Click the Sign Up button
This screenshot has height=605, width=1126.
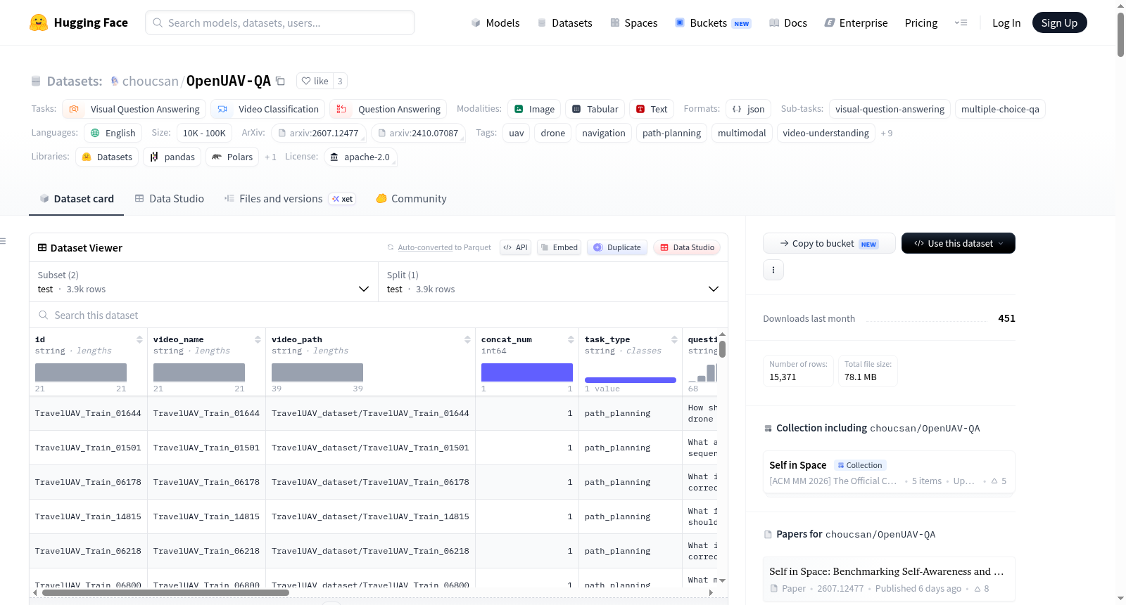(x=1059, y=22)
